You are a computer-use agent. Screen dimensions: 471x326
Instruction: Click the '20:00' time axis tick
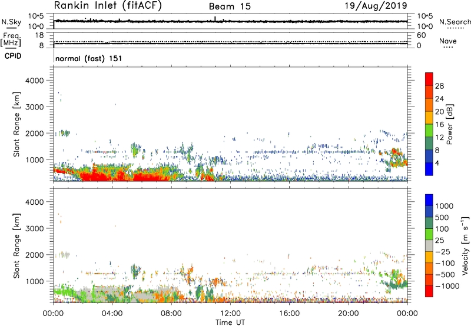(x=348, y=314)
